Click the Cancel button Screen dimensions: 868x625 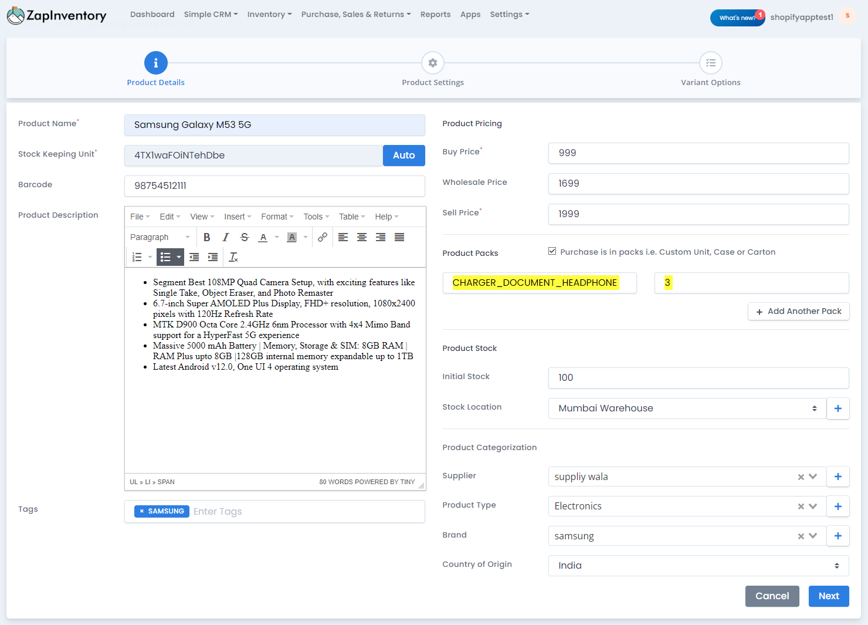[772, 596]
